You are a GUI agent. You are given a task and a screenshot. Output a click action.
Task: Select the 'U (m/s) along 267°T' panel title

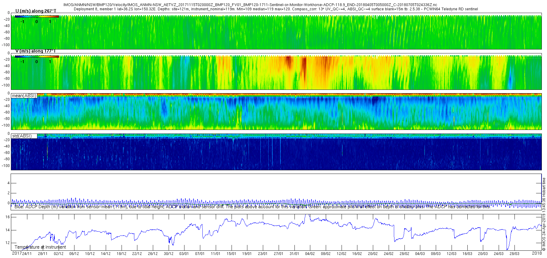[36, 11]
